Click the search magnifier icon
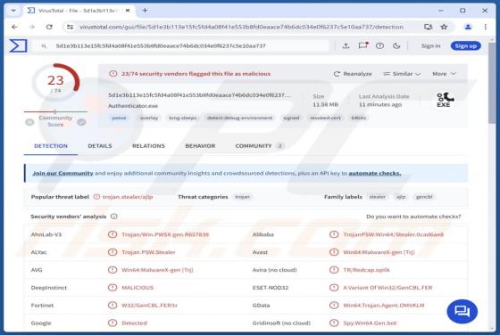Screen dimensions: 500x335 [44, 46]
